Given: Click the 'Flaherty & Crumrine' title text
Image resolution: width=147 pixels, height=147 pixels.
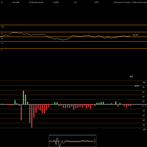Looking at the screenshot, I should (x=122, y=2).
